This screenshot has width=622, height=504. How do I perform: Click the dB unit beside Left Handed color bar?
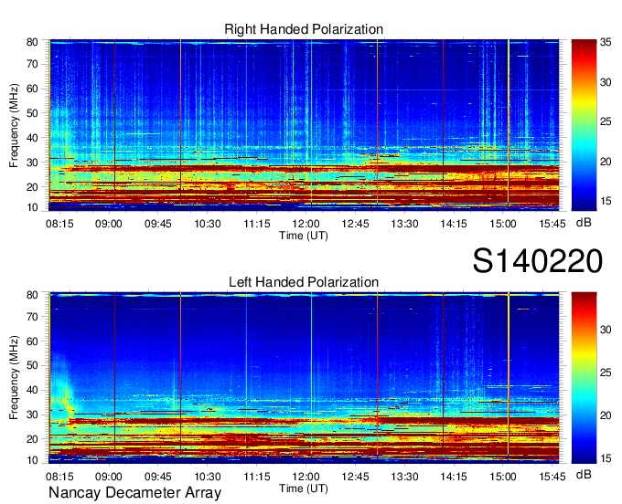pos(584,474)
